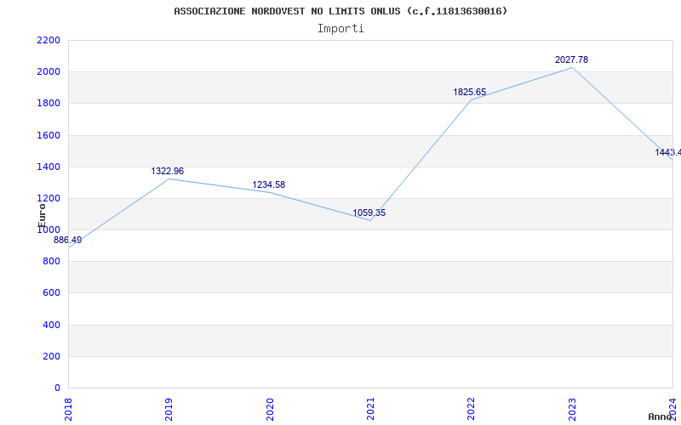Click the 2018 x-axis label
Image resolution: width=681 pixels, height=425 pixels.
point(68,410)
